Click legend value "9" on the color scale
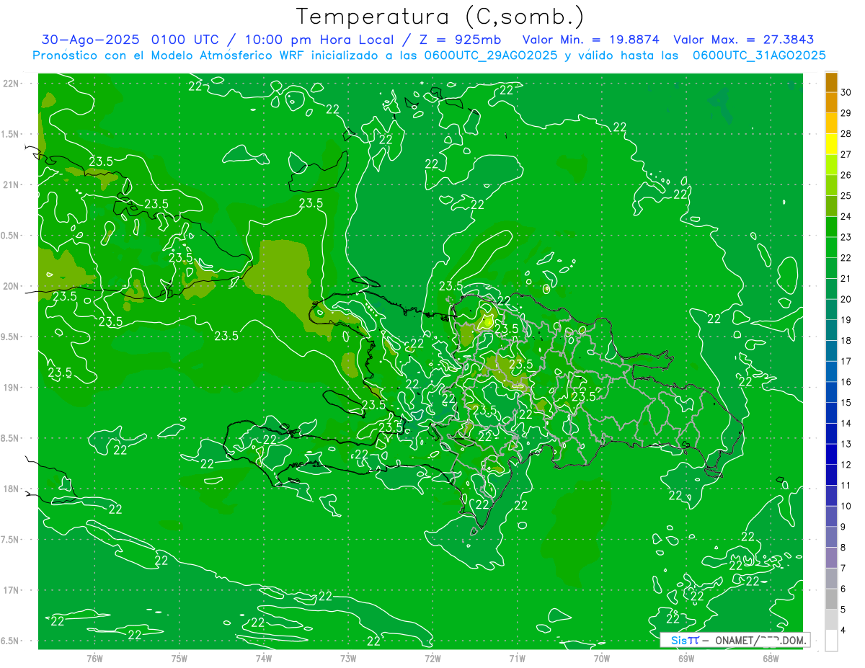The height and width of the screenshot is (668, 865). 843,527
